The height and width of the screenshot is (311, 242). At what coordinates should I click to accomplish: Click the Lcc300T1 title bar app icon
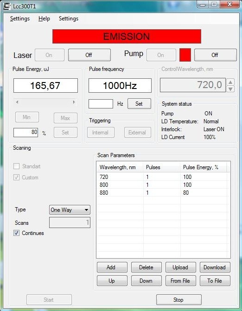pos(7,6)
